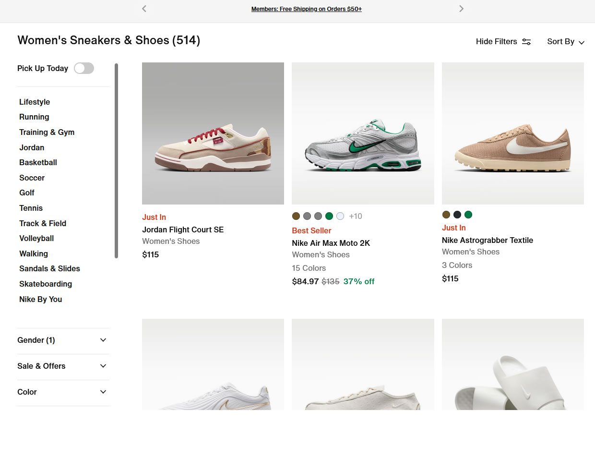Expand the Gender filter section

coord(63,340)
